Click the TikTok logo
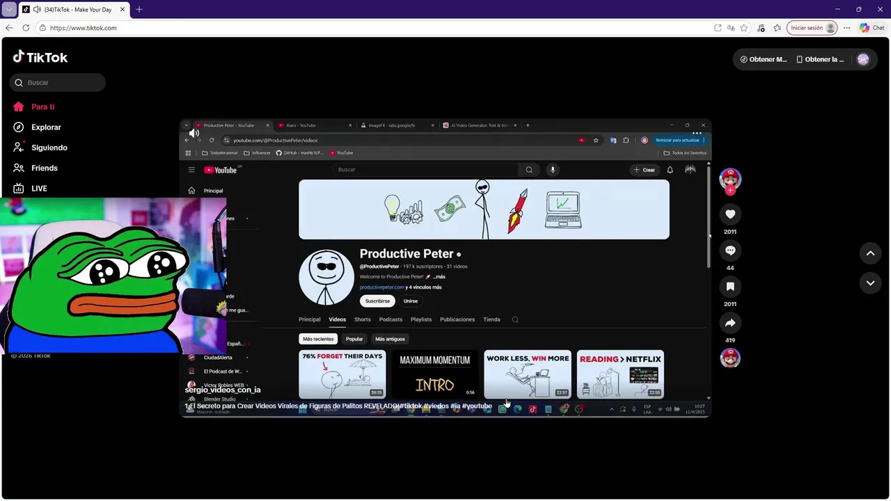The image size is (891, 501). pos(40,57)
